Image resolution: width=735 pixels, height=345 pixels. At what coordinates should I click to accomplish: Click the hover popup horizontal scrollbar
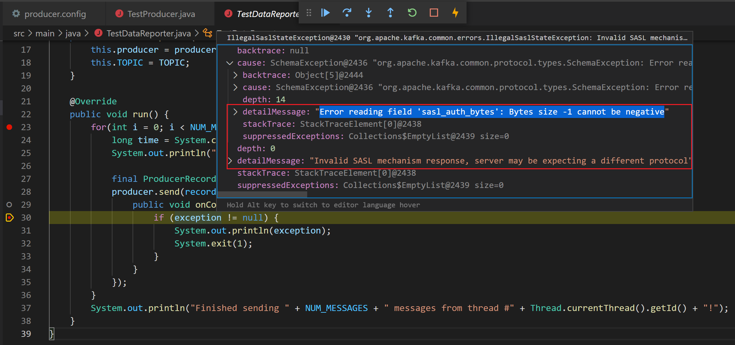coord(262,194)
